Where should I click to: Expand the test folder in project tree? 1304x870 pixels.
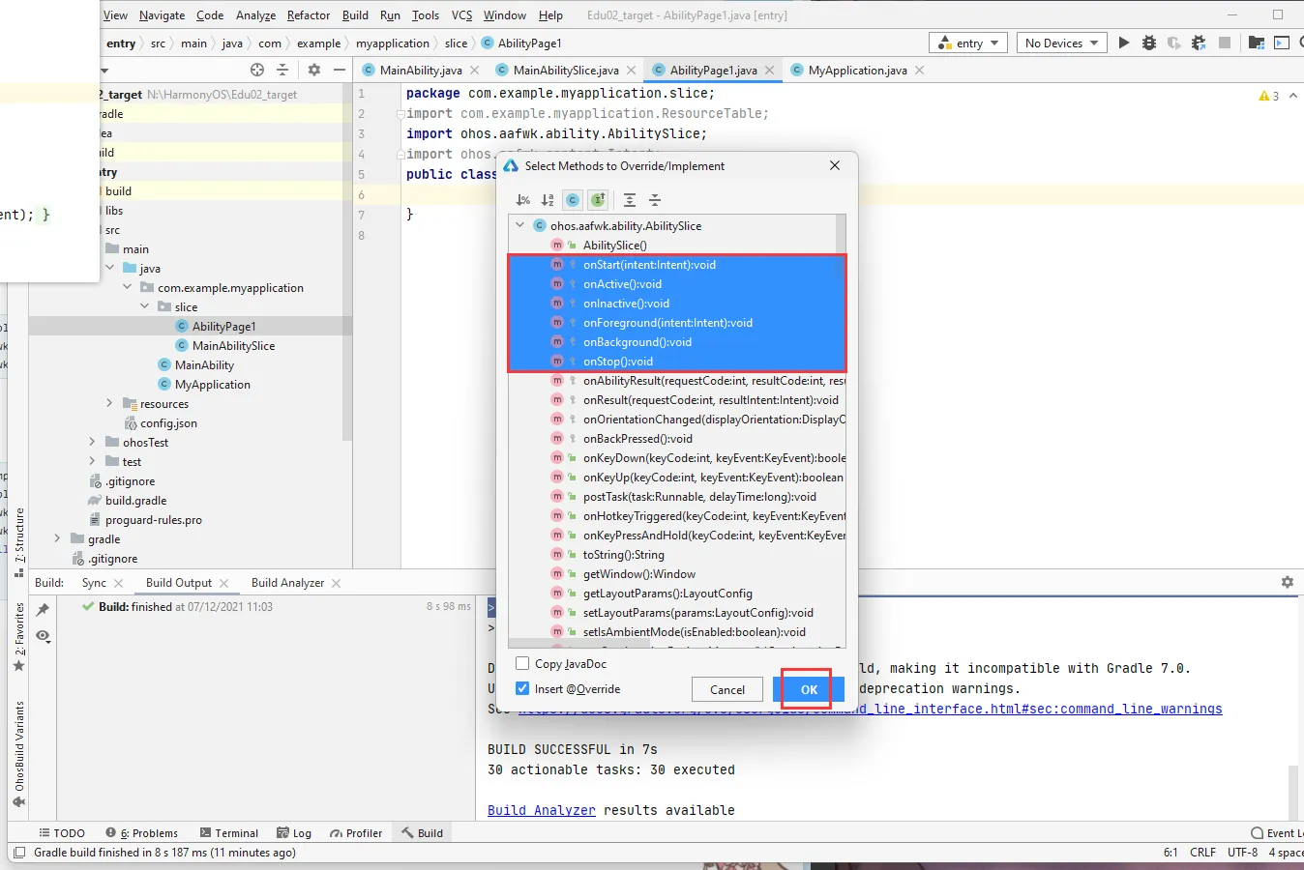[x=92, y=461]
